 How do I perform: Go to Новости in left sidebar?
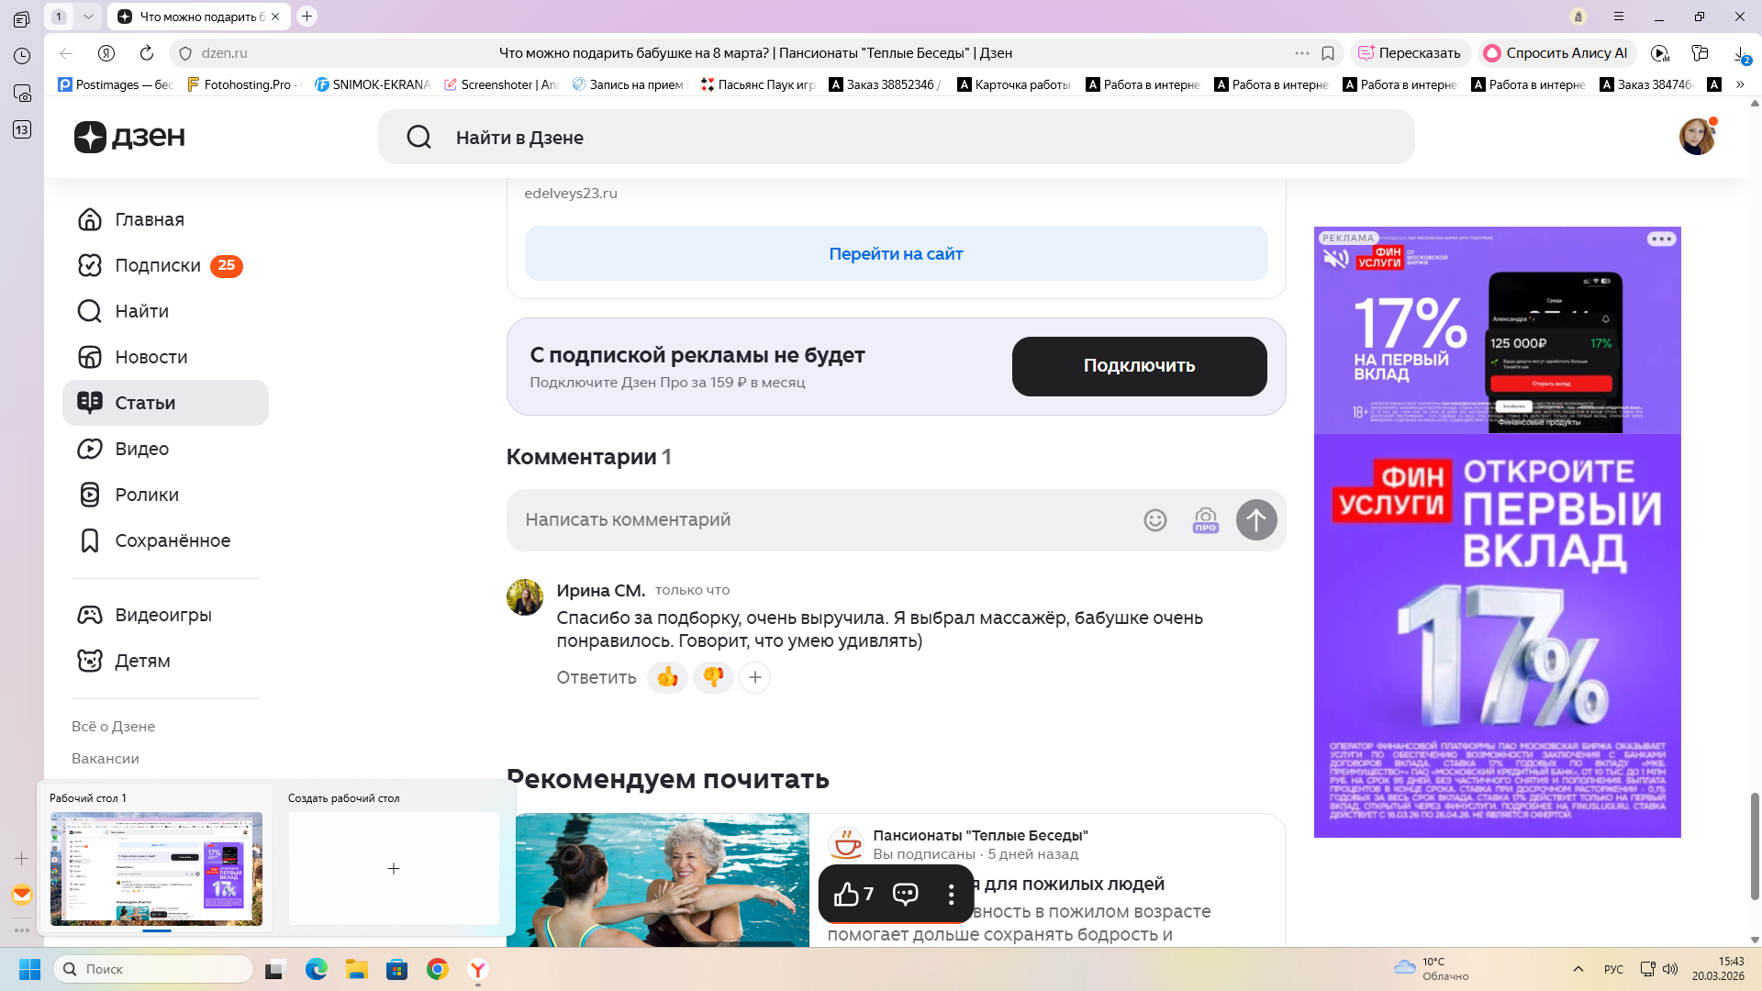point(151,357)
